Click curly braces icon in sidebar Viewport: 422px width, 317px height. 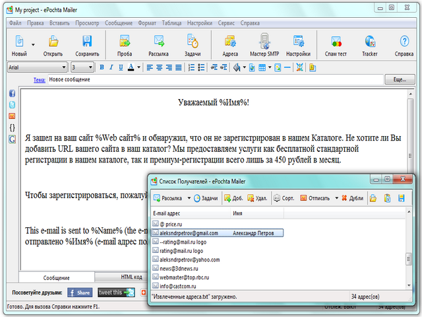[x=12, y=127]
